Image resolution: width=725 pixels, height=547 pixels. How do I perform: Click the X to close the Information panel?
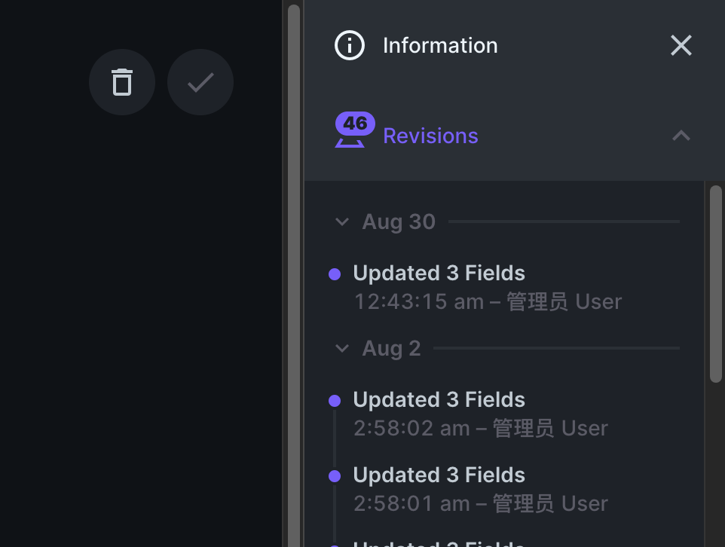[x=681, y=45]
